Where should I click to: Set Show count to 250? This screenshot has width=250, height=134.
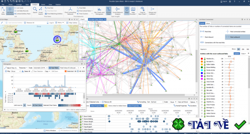[x=243, y=49]
